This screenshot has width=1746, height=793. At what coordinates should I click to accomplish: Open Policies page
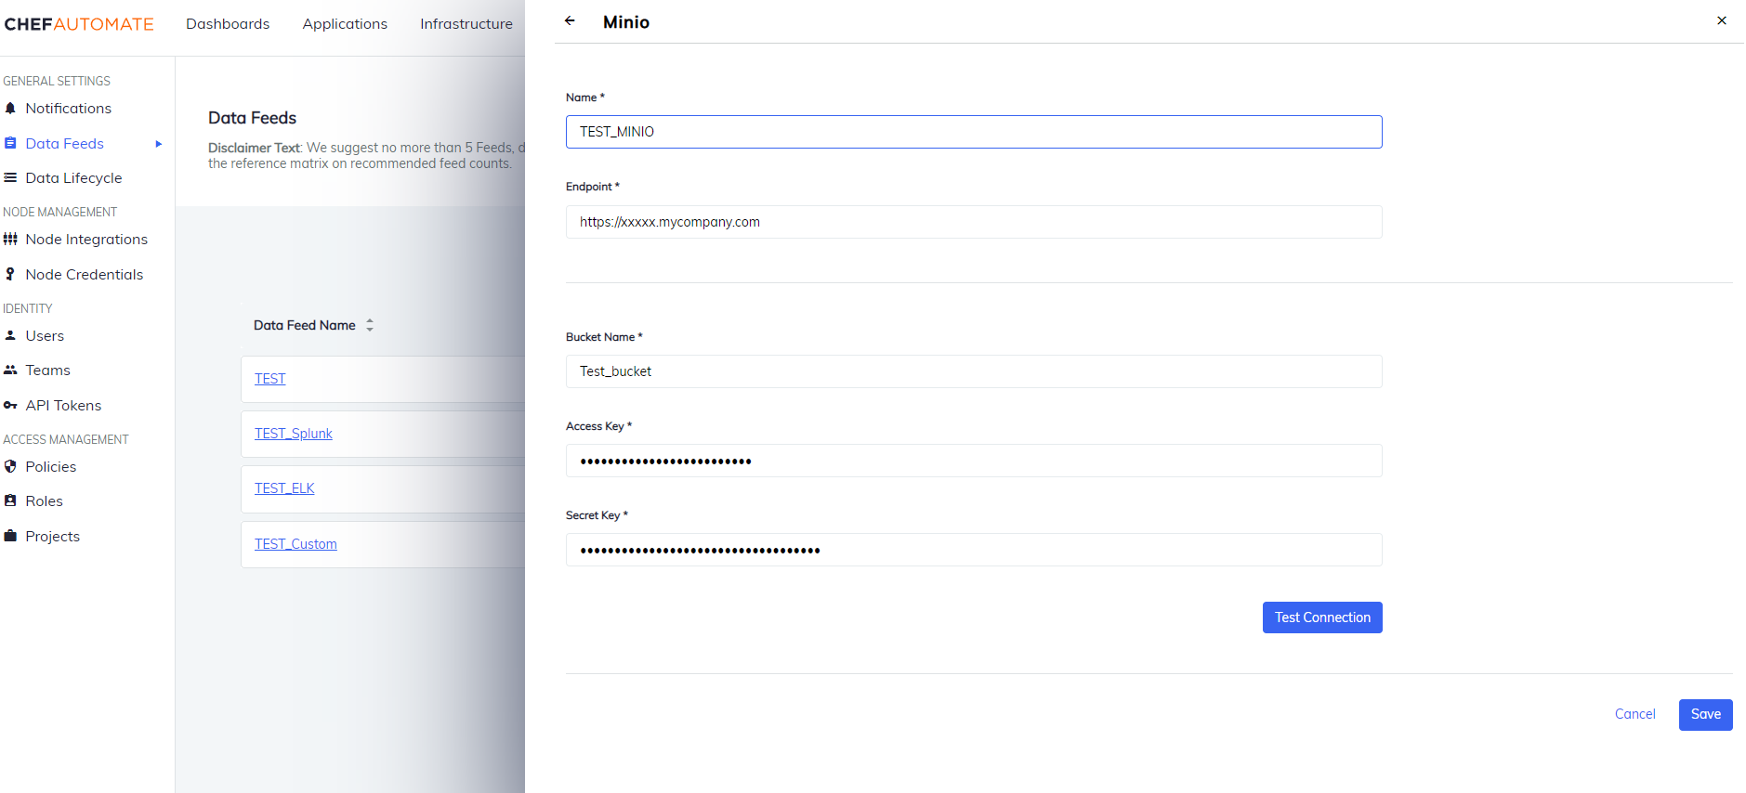pyautogui.click(x=51, y=467)
